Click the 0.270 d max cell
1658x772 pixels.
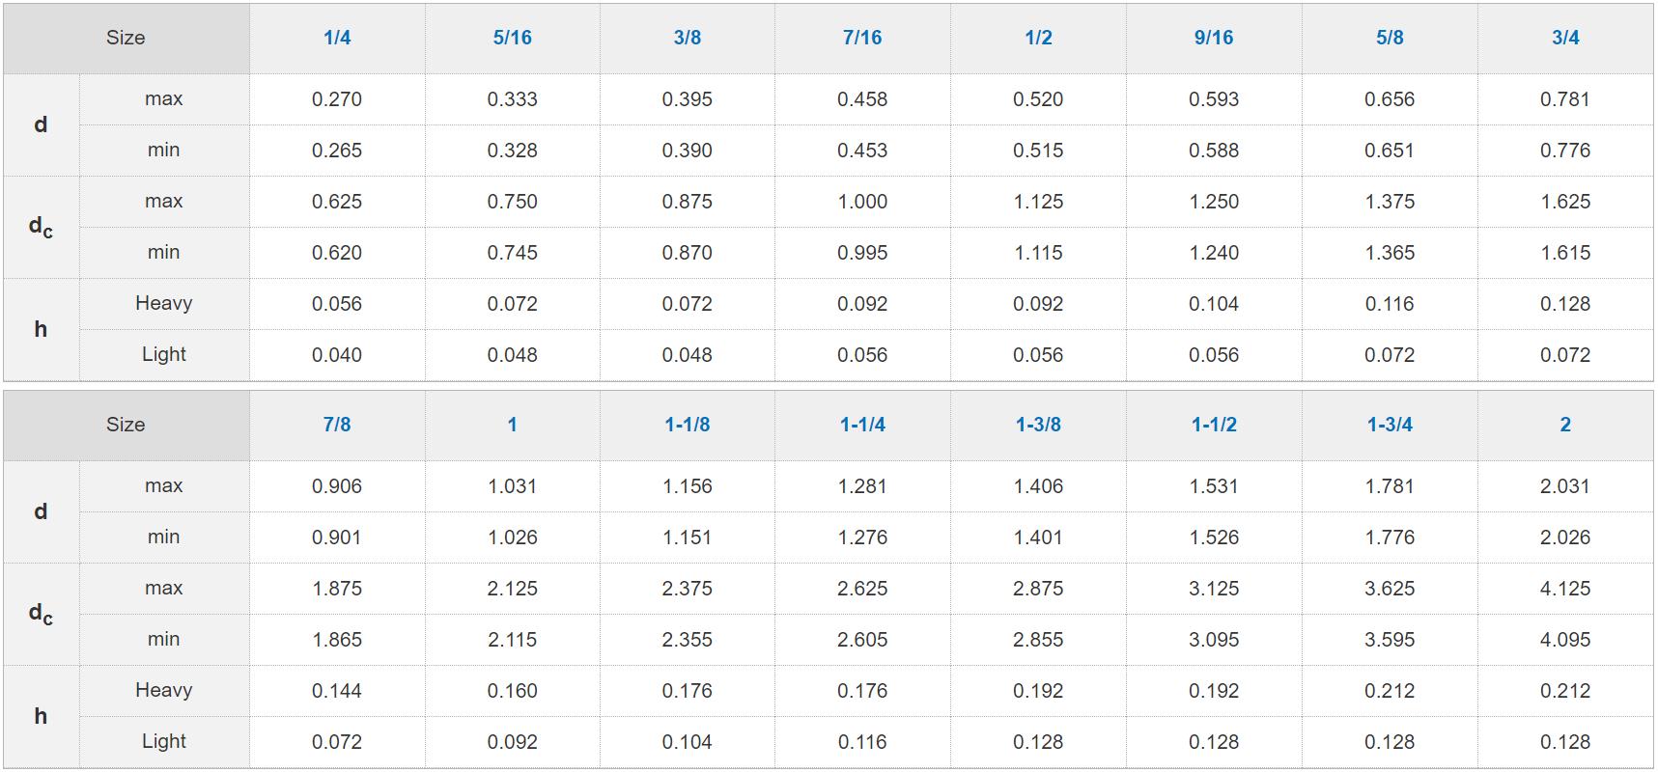[x=337, y=99]
